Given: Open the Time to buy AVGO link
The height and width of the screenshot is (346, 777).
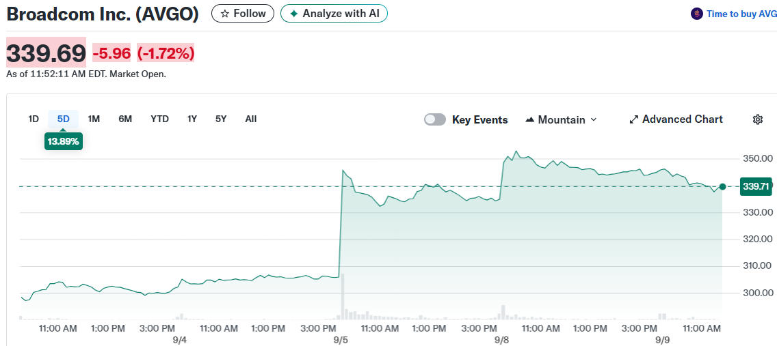Looking at the screenshot, I should tap(741, 14).
